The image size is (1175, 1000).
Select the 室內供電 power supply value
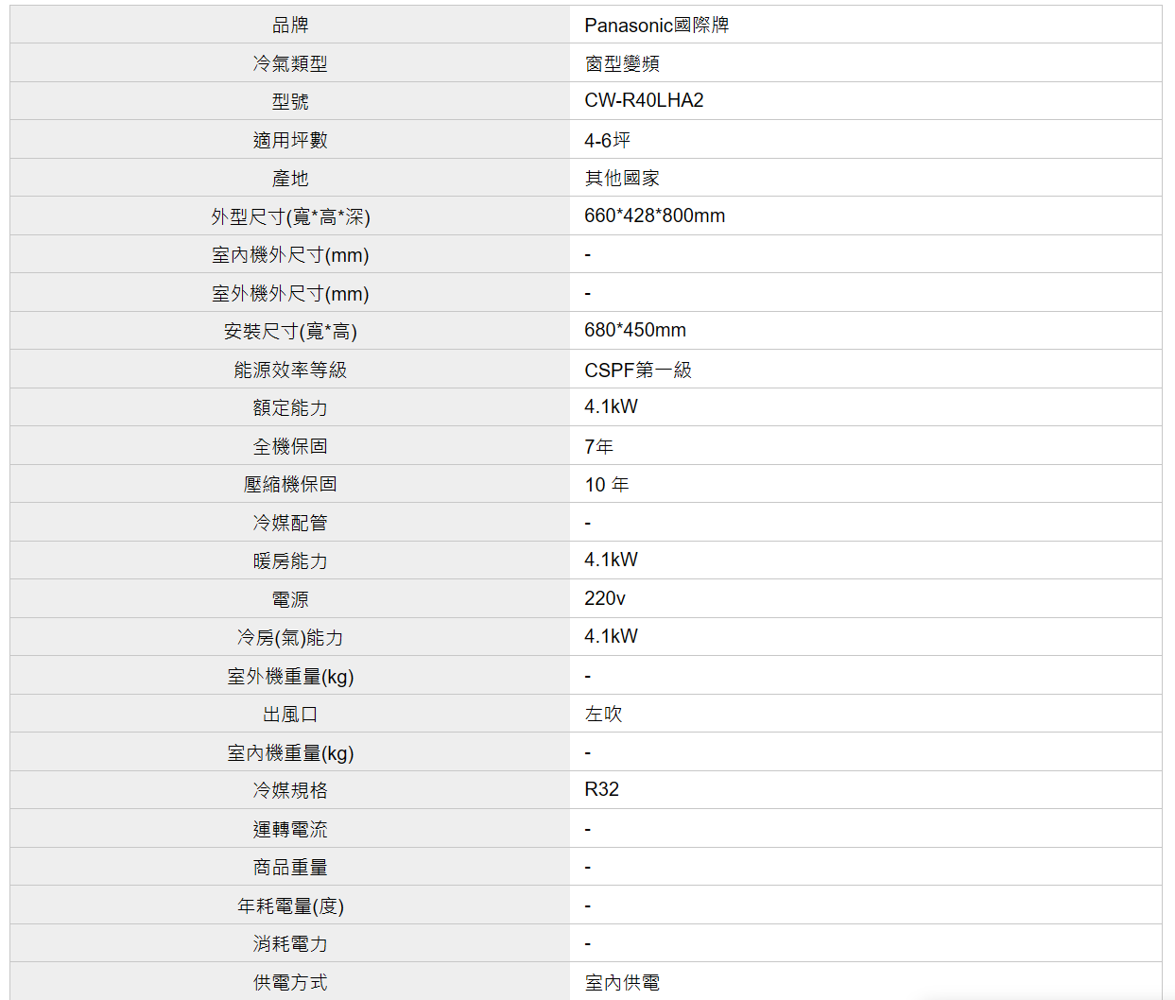tap(622, 982)
